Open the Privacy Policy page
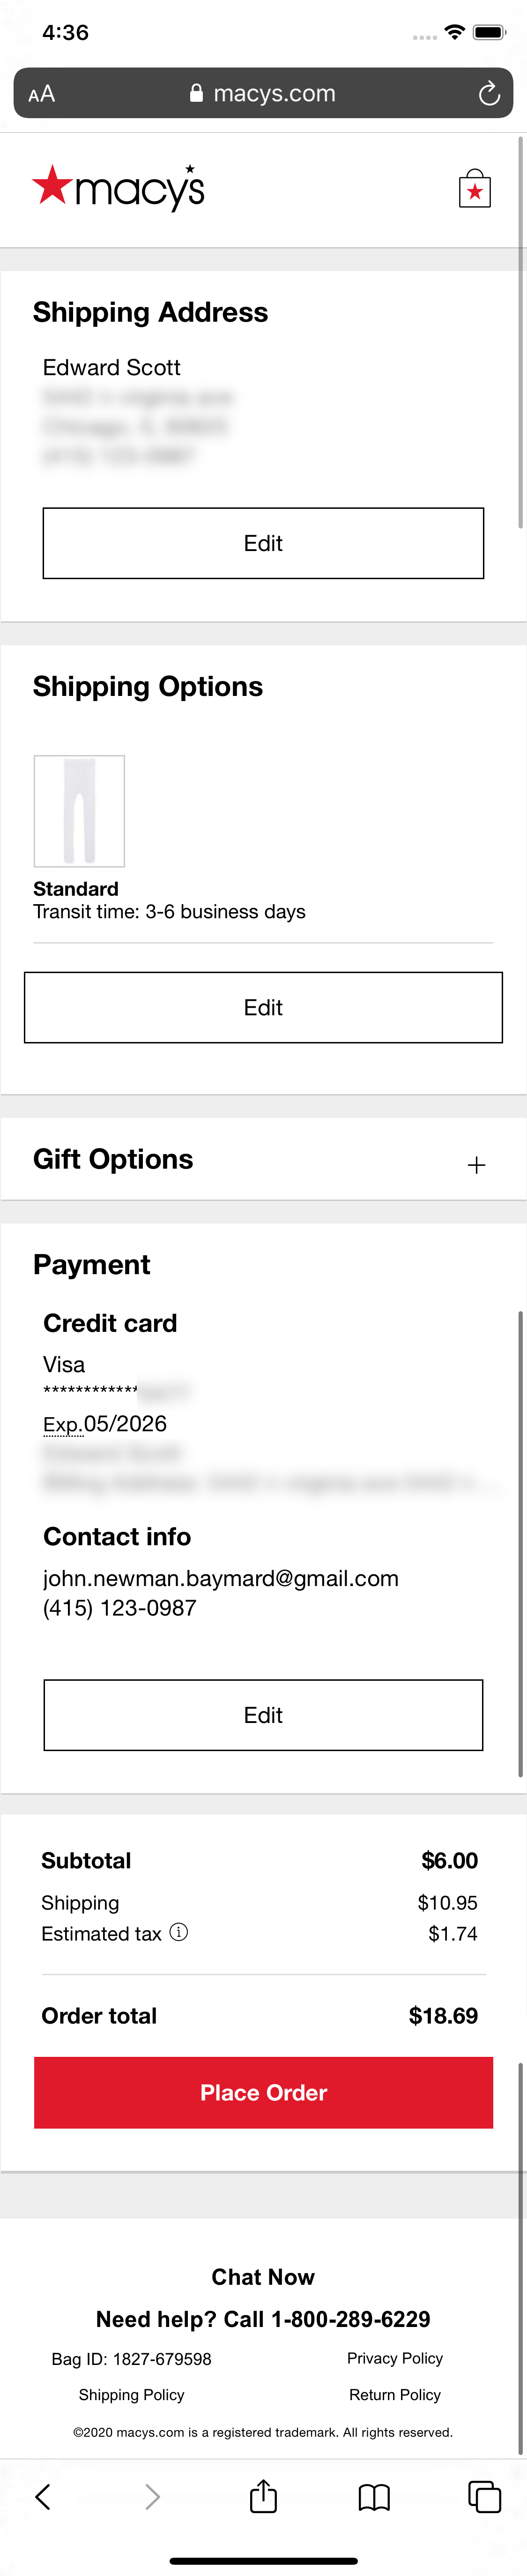This screenshot has height=2576, width=527. tap(394, 2358)
